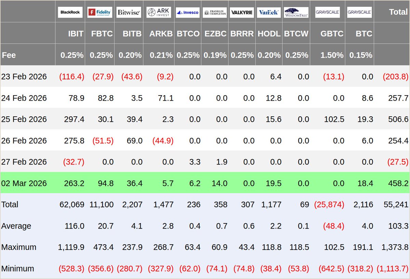Click the Bitwise logo

[x=128, y=12]
